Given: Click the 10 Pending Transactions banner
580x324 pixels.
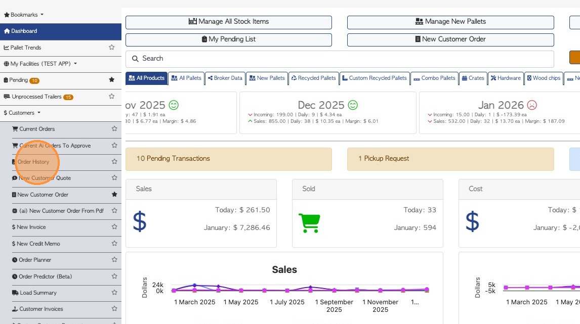Looking at the screenshot, I should (229, 159).
